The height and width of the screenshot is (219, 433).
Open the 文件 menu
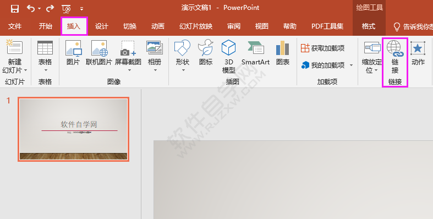pyautogui.click(x=15, y=26)
